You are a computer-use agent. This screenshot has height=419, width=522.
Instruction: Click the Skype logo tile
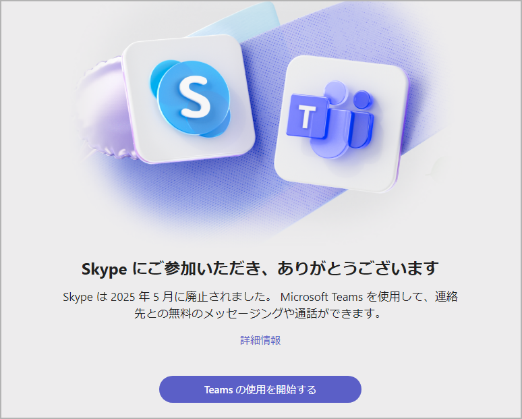[188, 99]
